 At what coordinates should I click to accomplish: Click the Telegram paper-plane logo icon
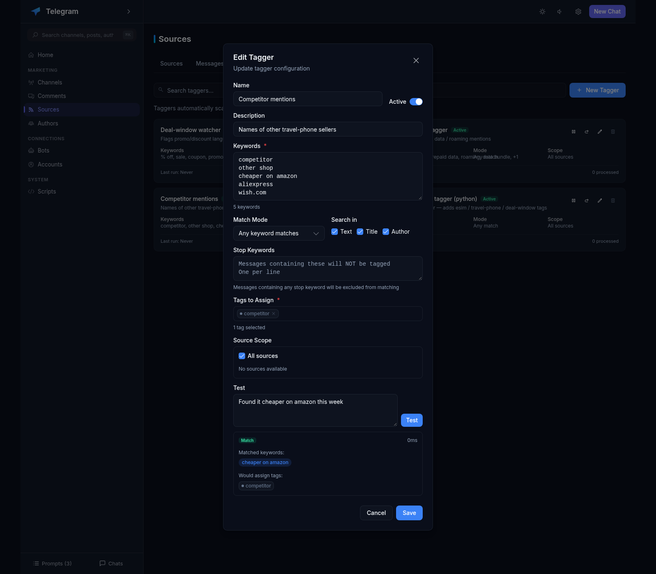(36, 11)
